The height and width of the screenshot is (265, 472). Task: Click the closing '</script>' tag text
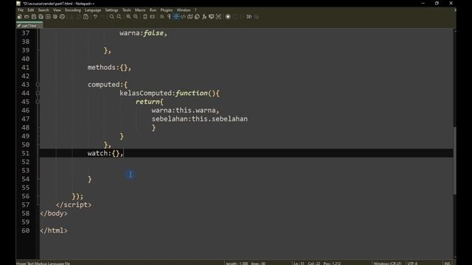74,205
